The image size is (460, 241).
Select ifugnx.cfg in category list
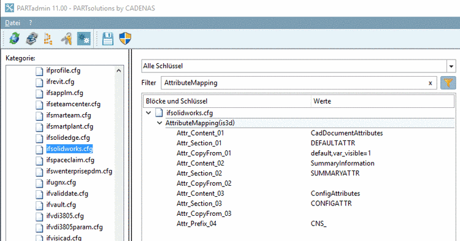pyautogui.click(x=61, y=182)
